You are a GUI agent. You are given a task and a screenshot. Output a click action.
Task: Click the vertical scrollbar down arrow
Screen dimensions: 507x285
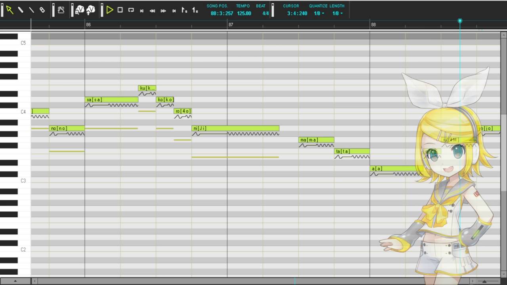[504, 274]
